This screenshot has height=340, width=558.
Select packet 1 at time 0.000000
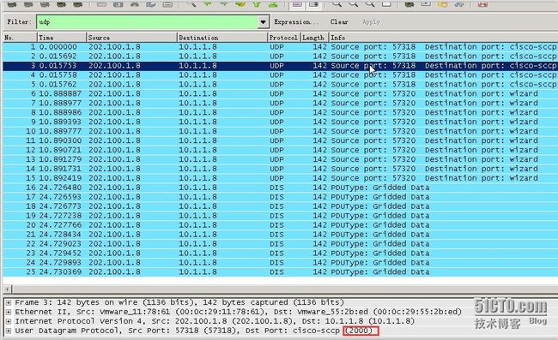pyautogui.click(x=281, y=47)
